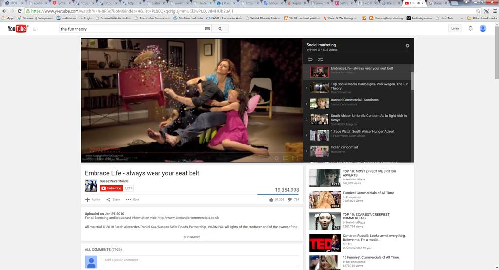499x270 pixels.
Task: Toggle playlist shuffle icon
Action: coord(320,59)
